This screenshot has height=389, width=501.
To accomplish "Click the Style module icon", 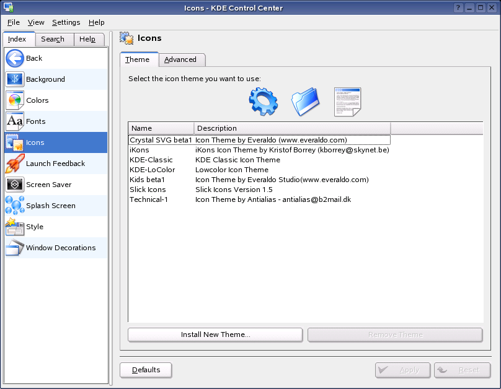I will coord(15,227).
